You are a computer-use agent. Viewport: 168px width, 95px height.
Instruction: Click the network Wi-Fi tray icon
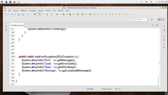click(151, 2)
